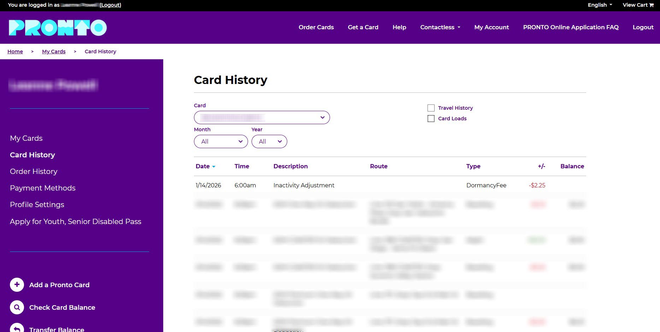The image size is (660, 332).
Task: Open Profile Settings from sidebar
Action: pos(37,204)
